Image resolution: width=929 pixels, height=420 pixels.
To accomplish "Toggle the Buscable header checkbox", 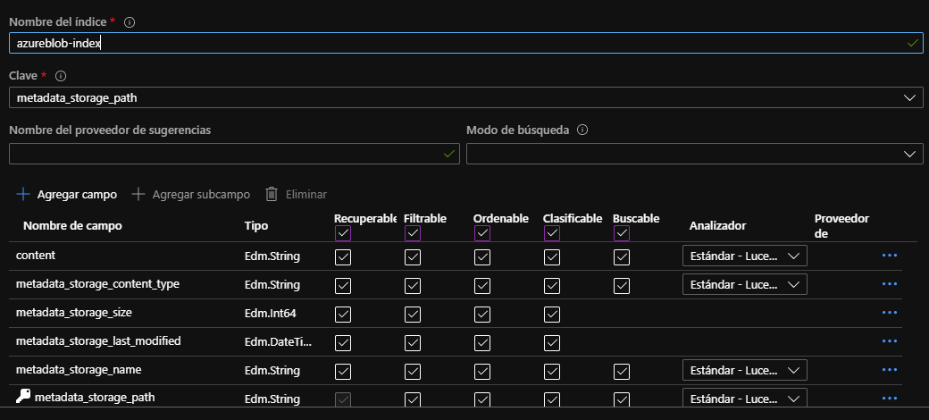I will 622,233.
